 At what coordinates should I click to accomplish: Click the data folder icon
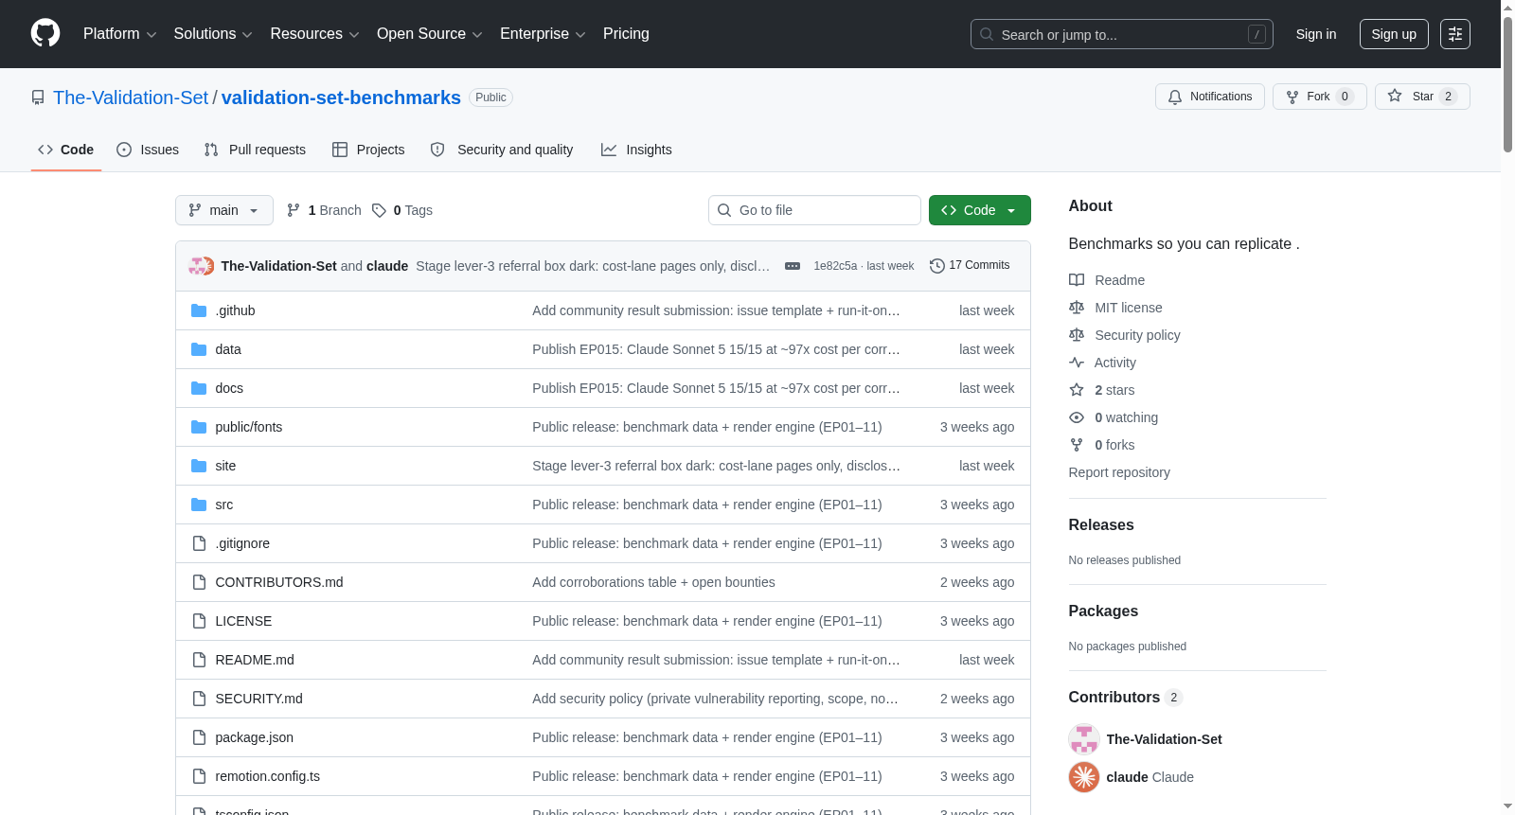pos(199,349)
